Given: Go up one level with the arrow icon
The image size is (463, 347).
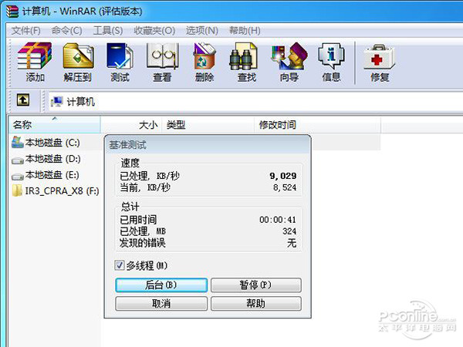Looking at the screenshot, I should pos(23,100).
